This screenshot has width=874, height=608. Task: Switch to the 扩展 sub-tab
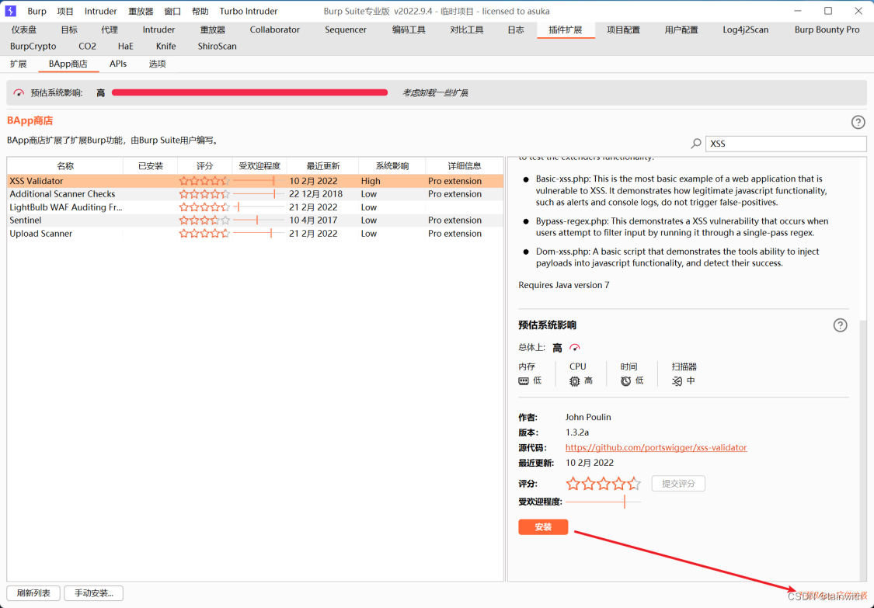coord(19,64)
